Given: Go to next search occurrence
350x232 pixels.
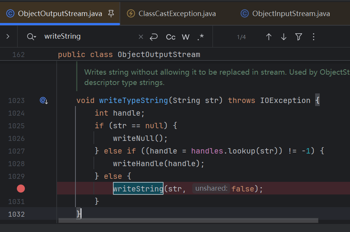Looking at the screenshot, I should 284,37.
